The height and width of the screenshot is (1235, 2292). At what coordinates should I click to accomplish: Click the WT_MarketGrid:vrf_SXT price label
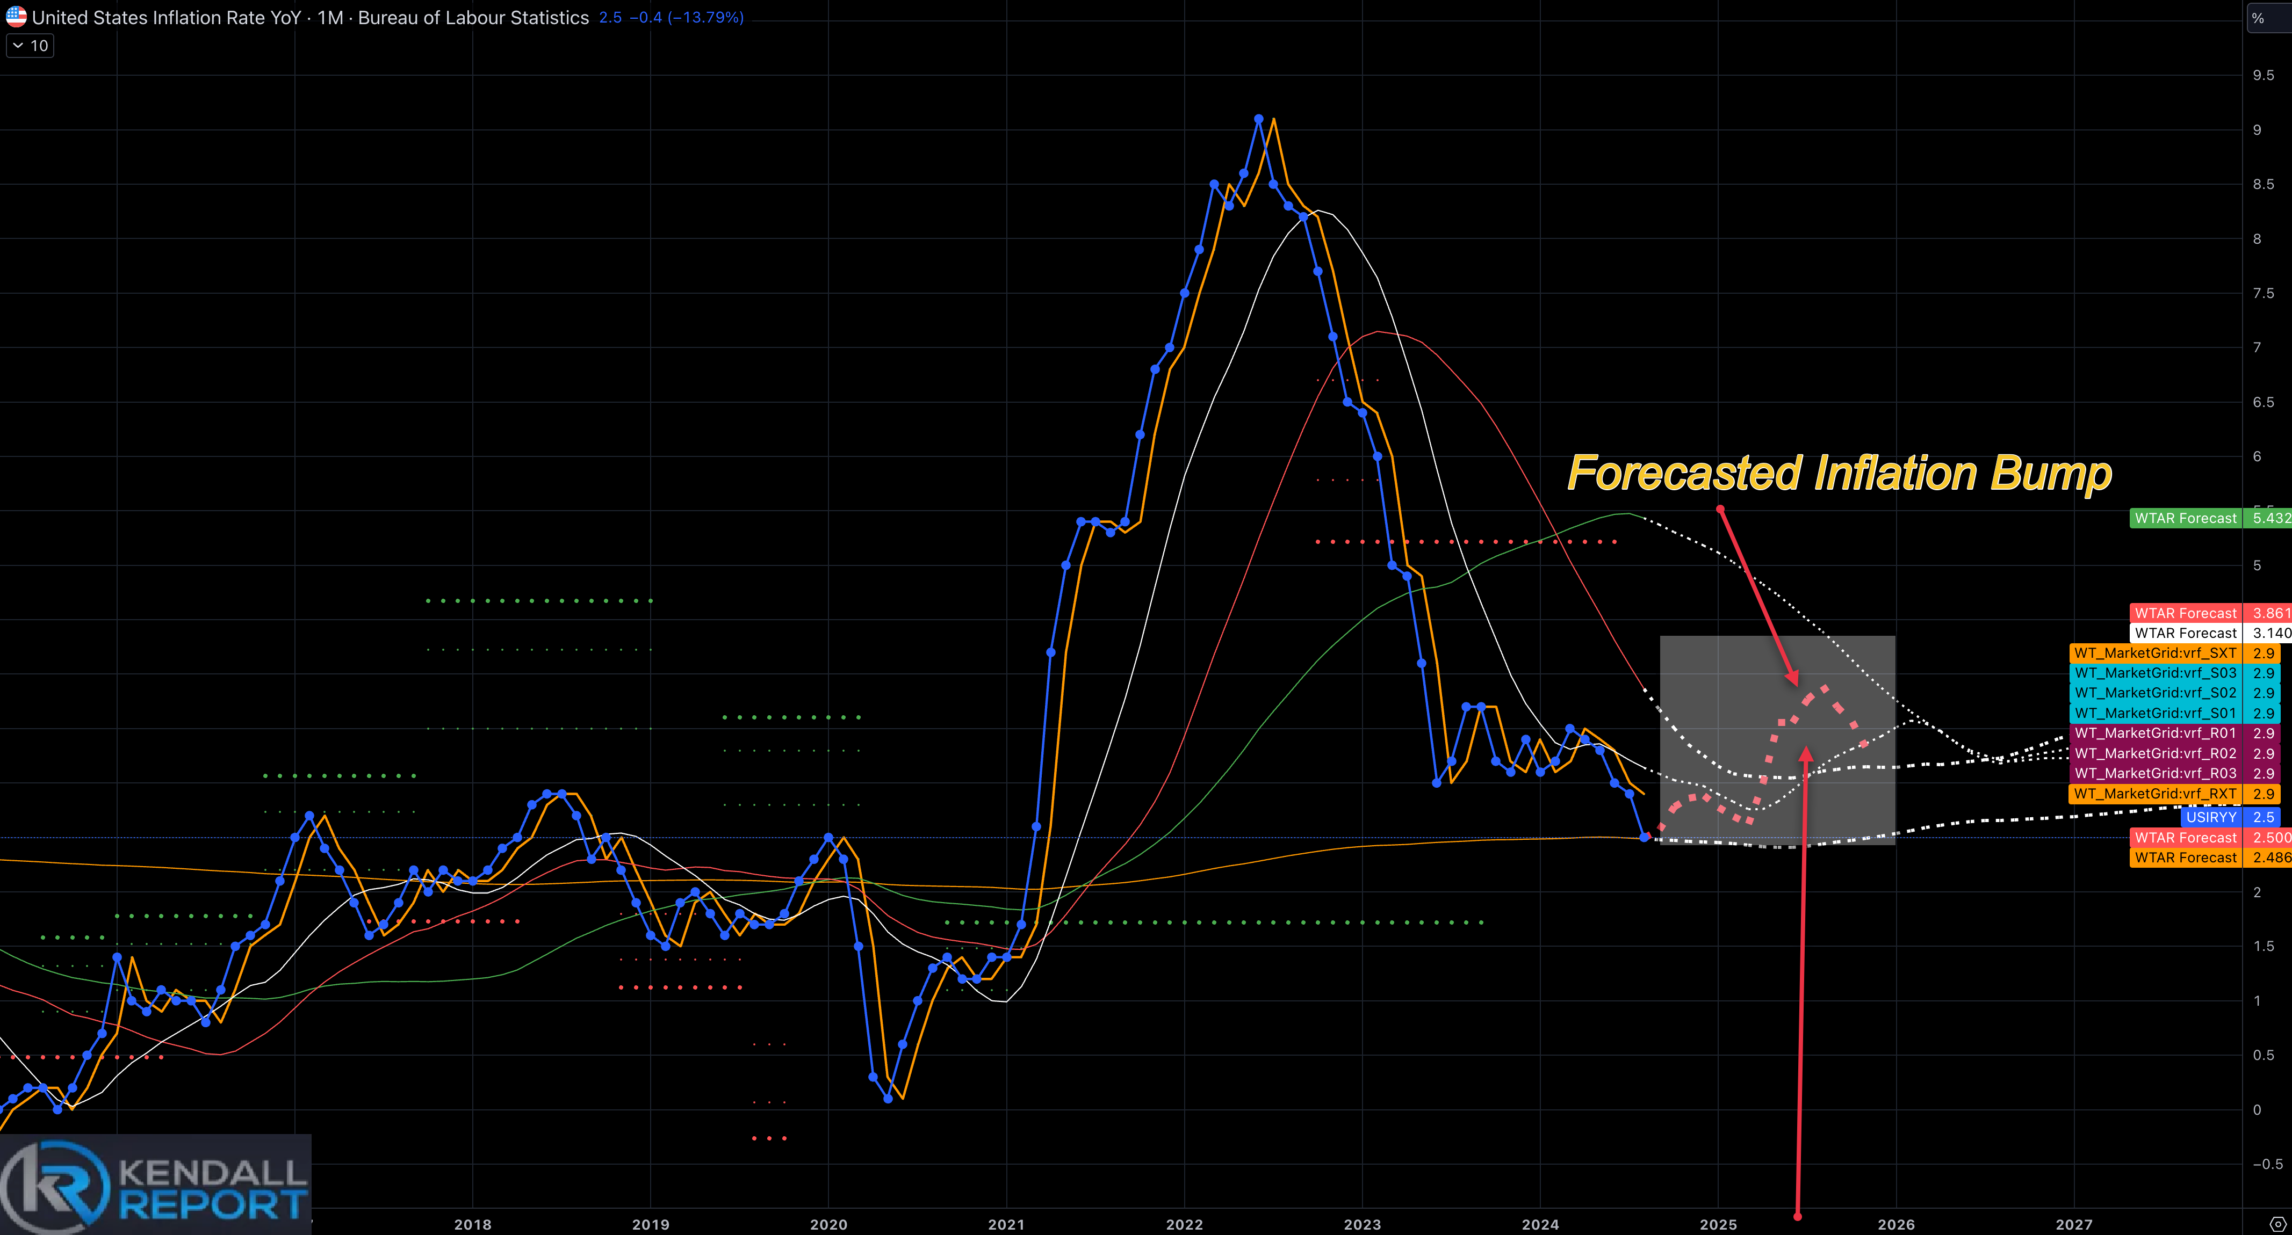pyautogui.click(x=2155, y=653)
